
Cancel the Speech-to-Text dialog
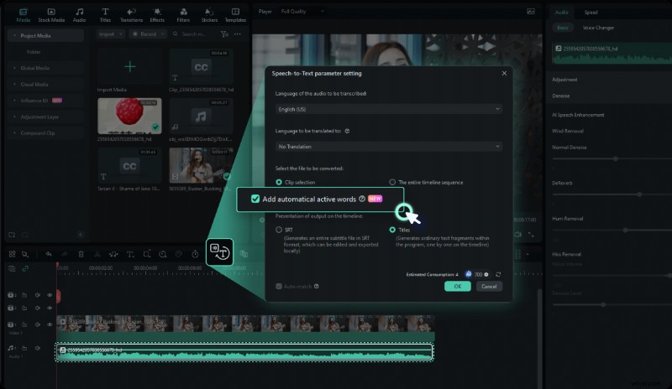tap(488, 286)
